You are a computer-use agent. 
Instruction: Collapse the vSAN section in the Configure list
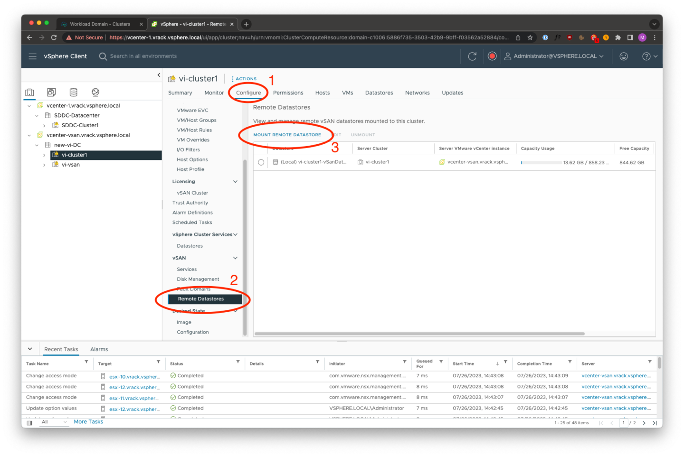[x=235, y=258]
